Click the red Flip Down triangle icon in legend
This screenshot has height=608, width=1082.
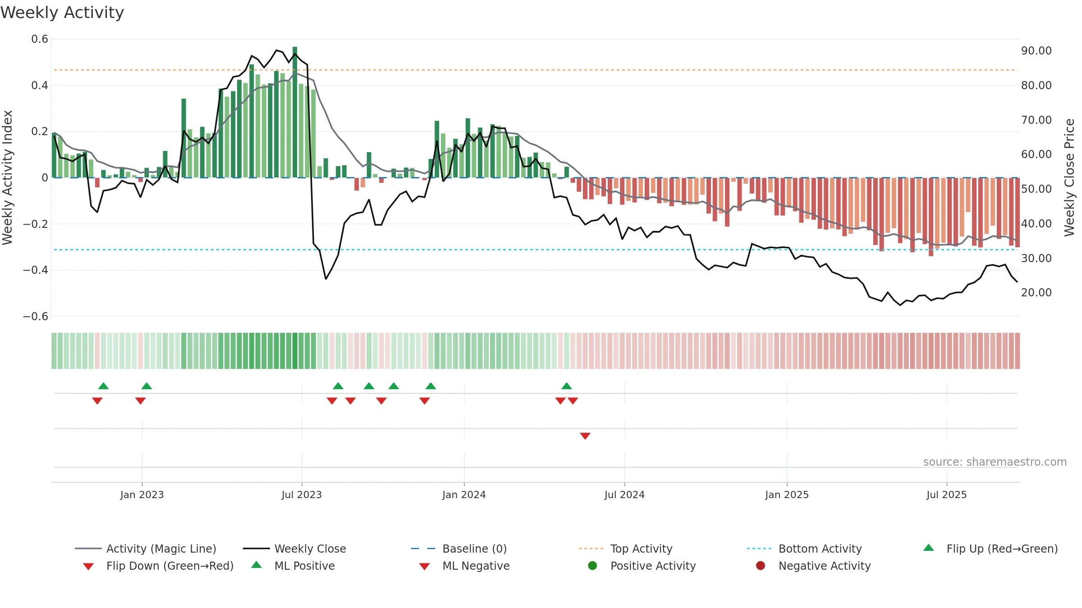click(x=88, y=567)
